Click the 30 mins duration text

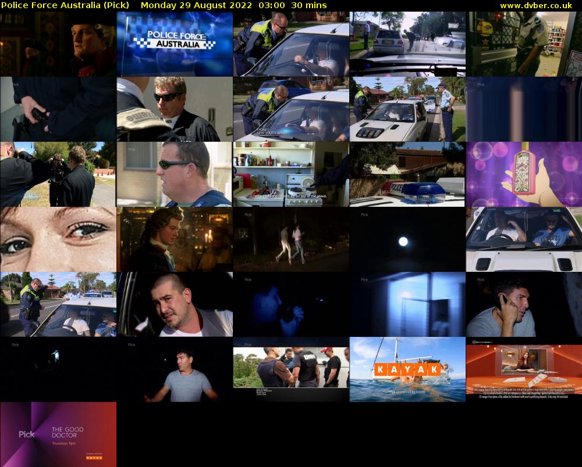pyautogui.click(x=309, y=6)
